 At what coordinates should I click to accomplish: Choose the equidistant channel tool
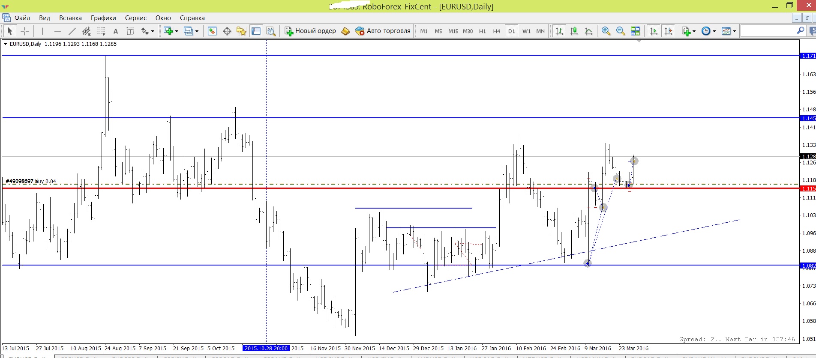(x=87, y=31)
